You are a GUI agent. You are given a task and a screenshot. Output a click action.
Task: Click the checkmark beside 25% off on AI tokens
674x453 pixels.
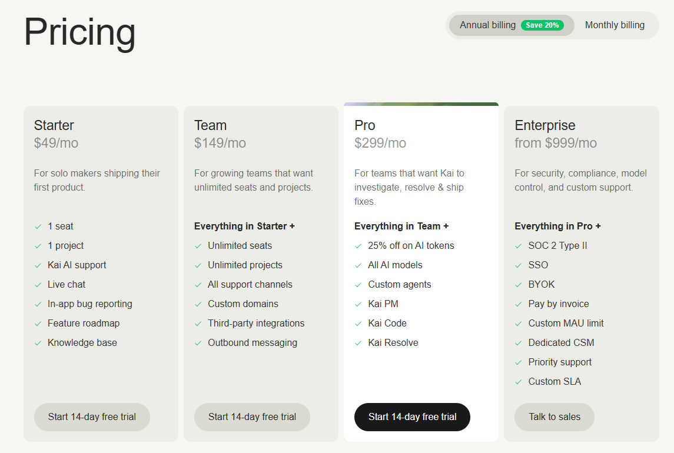click(x=358, y=246)
